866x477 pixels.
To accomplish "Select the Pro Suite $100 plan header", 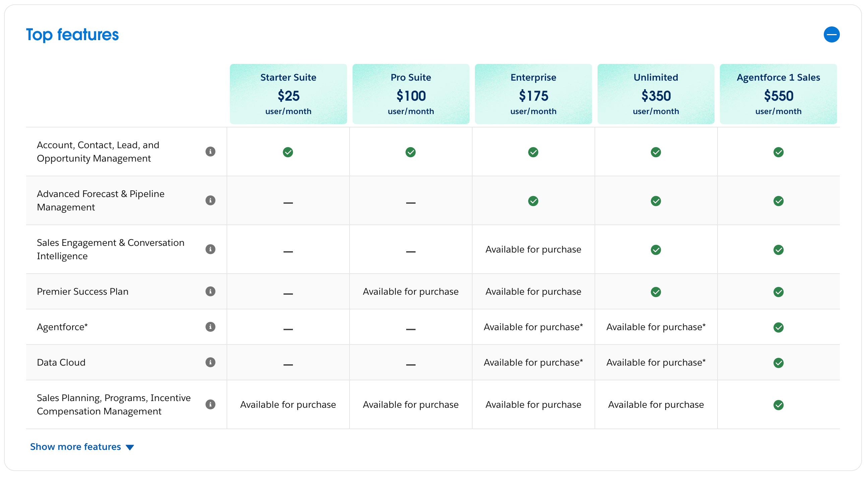I will point(411,94).
